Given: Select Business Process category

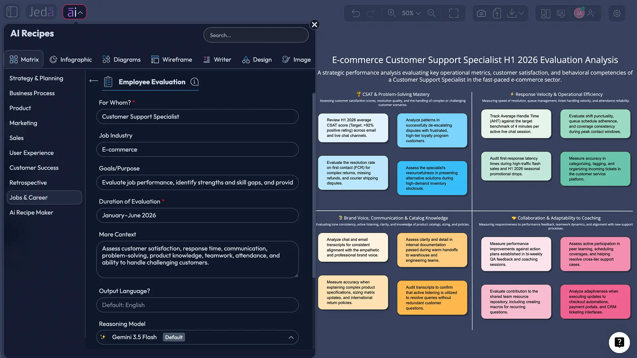Looking at the screenshot, I should point(32,93).
